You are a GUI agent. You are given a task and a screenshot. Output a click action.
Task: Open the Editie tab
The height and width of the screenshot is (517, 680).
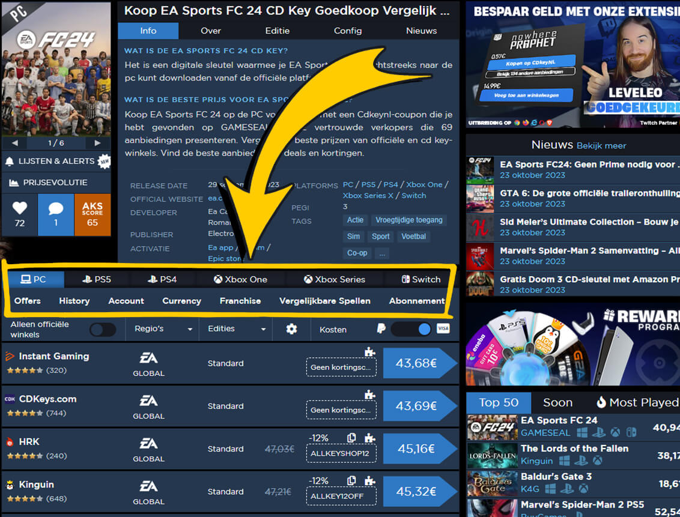(277, 31)
